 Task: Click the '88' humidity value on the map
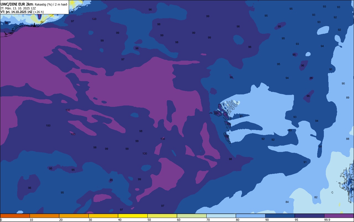click(x=348, y=139)
